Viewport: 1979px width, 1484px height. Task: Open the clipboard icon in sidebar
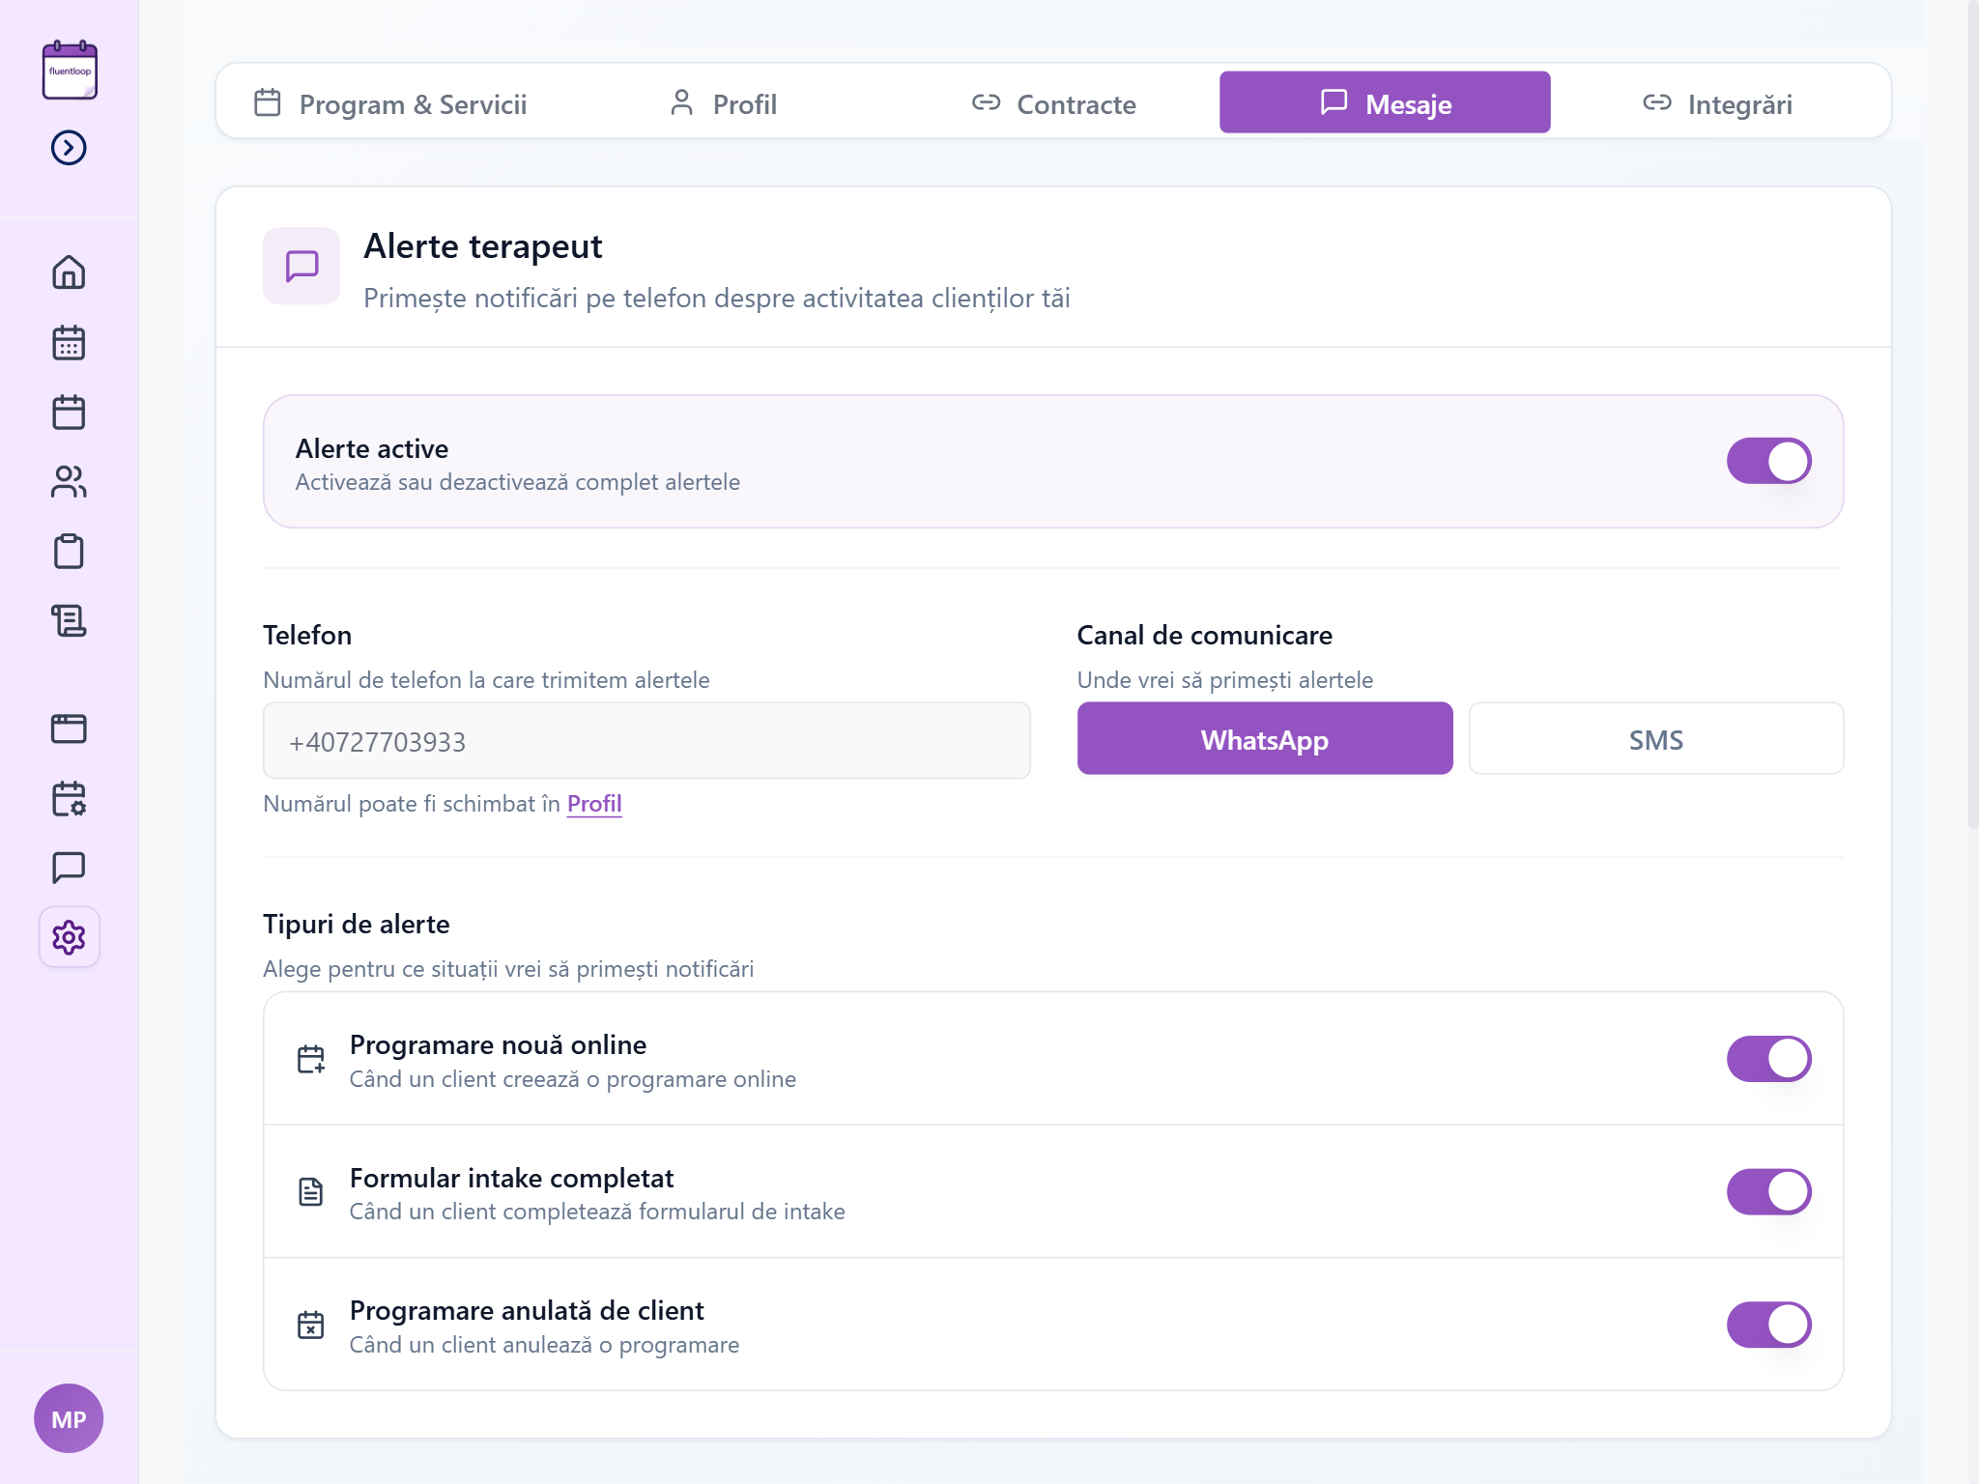click(69, 552)
